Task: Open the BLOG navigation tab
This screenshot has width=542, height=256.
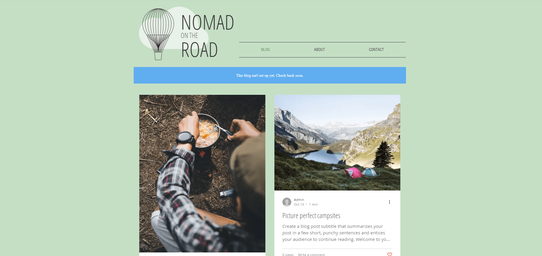Action: (x=266, y=50)
